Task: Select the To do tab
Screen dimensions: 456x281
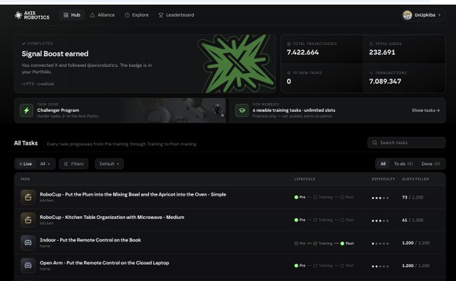Action: click(x=404, y=164)
